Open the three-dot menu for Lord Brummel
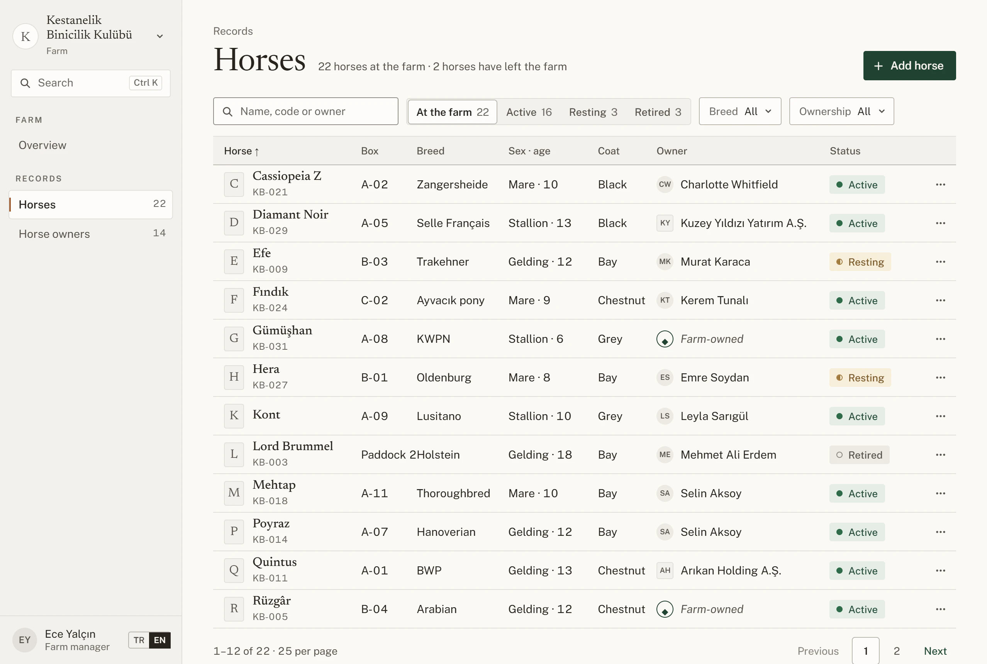Screen dimensions: 987x664 (940, 455)
